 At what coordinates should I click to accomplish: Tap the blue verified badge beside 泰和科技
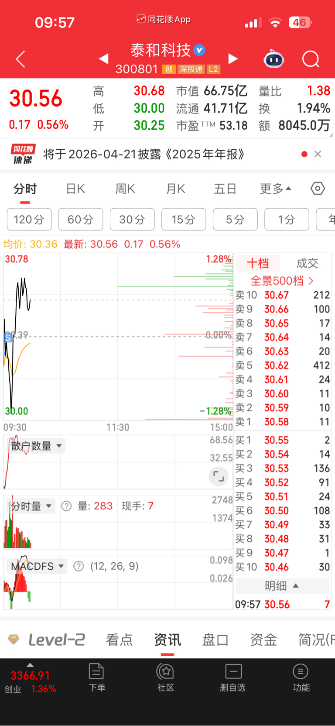click(x=199, y=50)
